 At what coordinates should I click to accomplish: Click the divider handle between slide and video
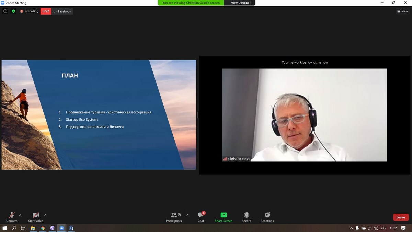(198, 115)
